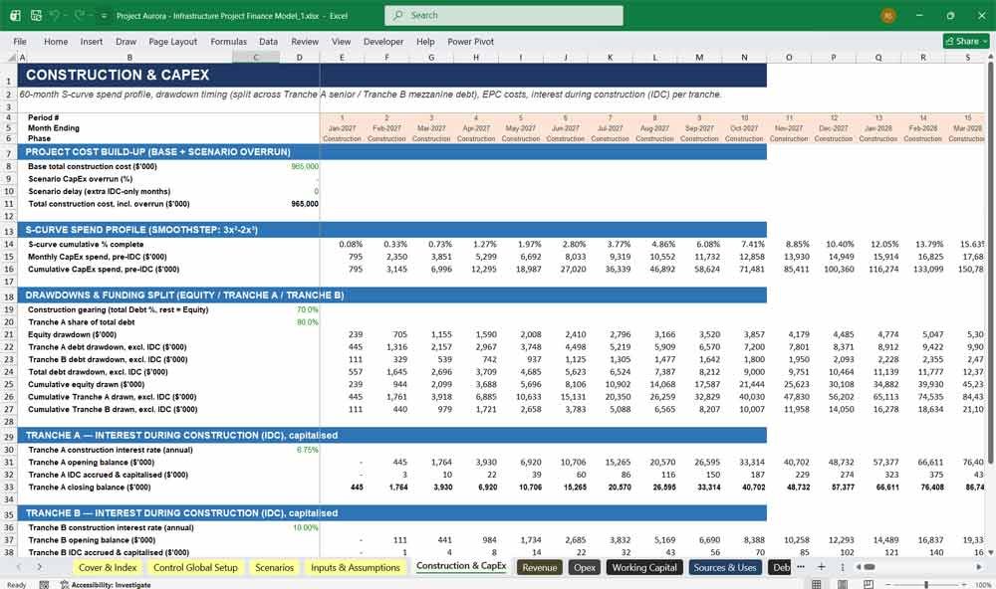Switch to the Home ribbon tab
This screenshot has width=996, height=589.
[x=56, y=41]
